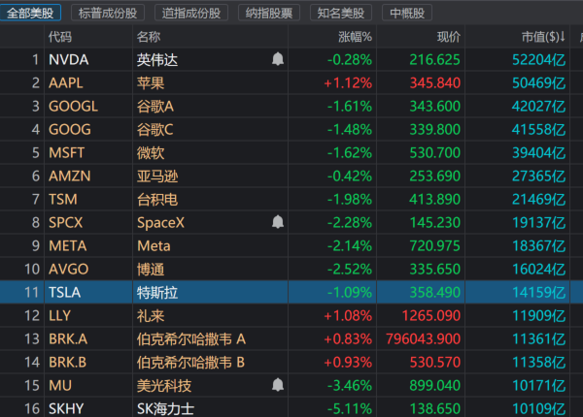583x417 pixels.
Task: Select the AVGO ticker code
Action: point(69,270)
